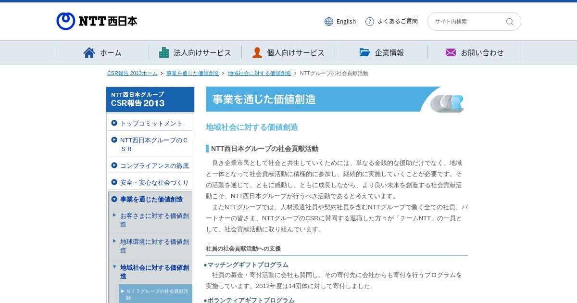Click the question mark icon for FAQ
Image resolution: width=577 pixels, height=303 pixels.
pos(370,22)
